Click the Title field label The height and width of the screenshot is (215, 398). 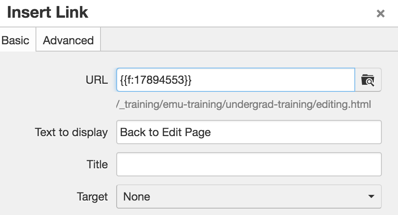(x=97, y=164)
